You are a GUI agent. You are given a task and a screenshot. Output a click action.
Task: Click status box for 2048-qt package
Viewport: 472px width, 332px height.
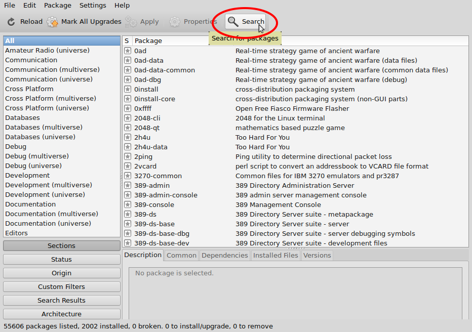tap(128, 128)
